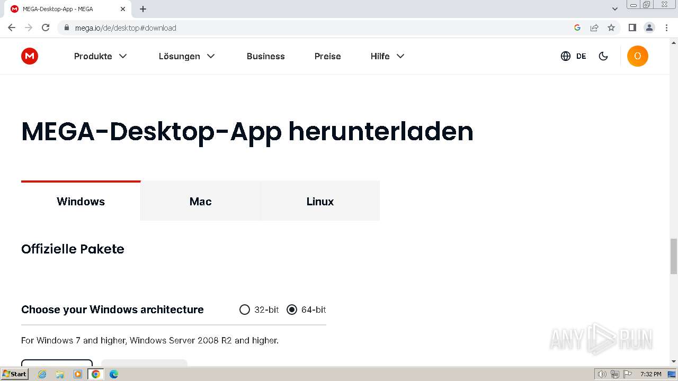Click the page vertical scrollbar thumb
Screen dimensions: 678x381
pyautogui.click(x=674, y=256)
